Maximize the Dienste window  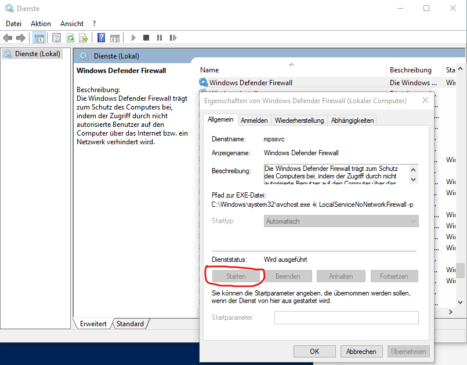point(426,8)
